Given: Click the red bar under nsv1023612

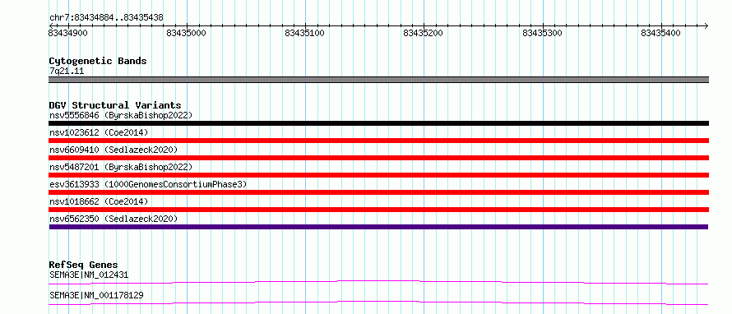Looking at the screenshot, I should click(x=378, y=141).
